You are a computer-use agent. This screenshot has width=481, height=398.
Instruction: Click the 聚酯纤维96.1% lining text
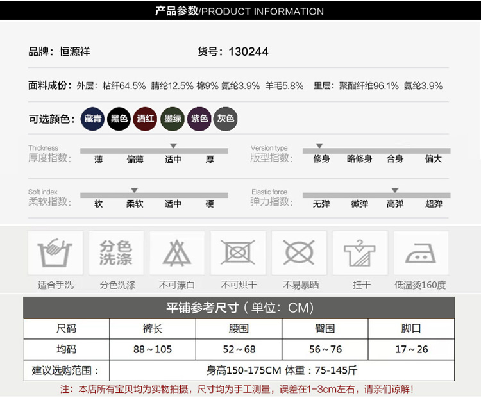369,85
